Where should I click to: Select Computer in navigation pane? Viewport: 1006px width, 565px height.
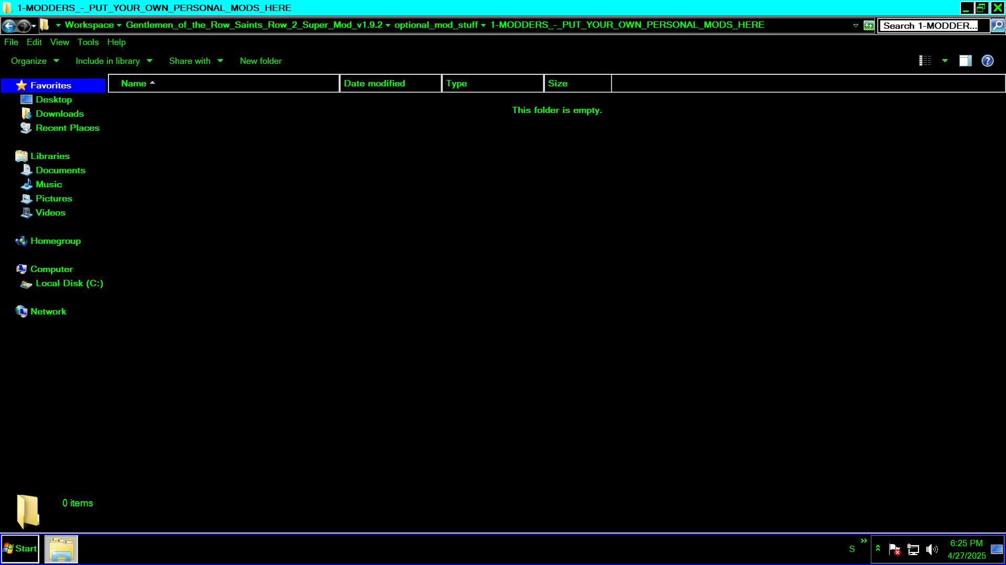(x=51, y=269)
